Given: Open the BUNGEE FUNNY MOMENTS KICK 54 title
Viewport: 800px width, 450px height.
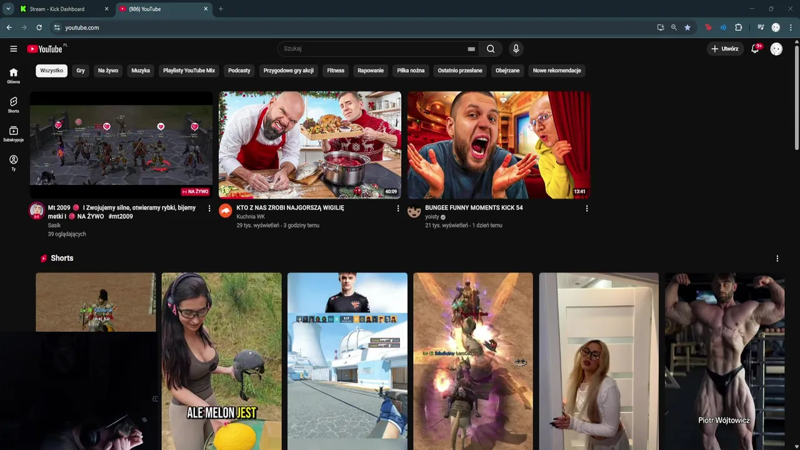Looking at the screenshot, I should 474,207.
